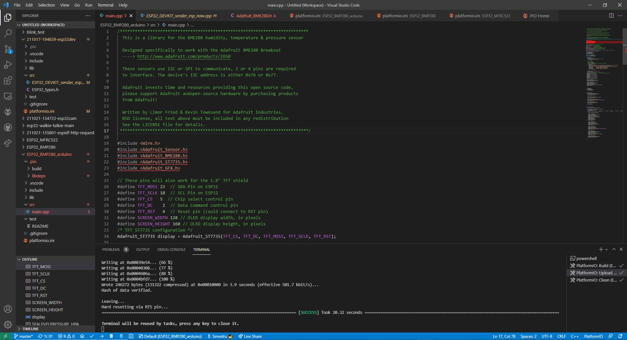Open the Manage gear menu

(x=8, y=325)
